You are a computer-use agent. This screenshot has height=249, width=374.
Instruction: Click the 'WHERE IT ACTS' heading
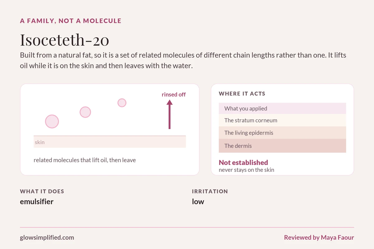pyautogui.click(x=242, y=94)
